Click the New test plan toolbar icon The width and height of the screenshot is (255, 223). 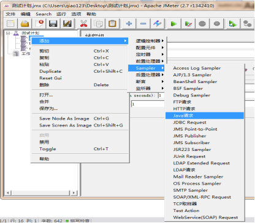(x=10, y=24)
